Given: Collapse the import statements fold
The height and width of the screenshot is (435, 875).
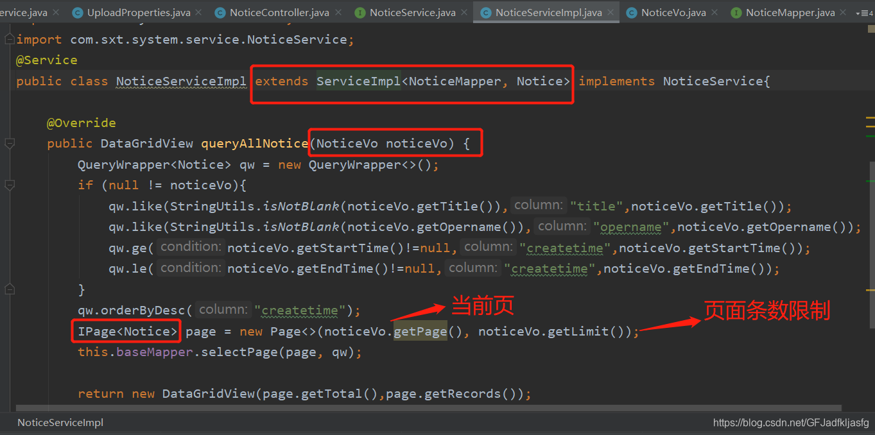Looking at the screenshot, I should [x=9, y=39].
